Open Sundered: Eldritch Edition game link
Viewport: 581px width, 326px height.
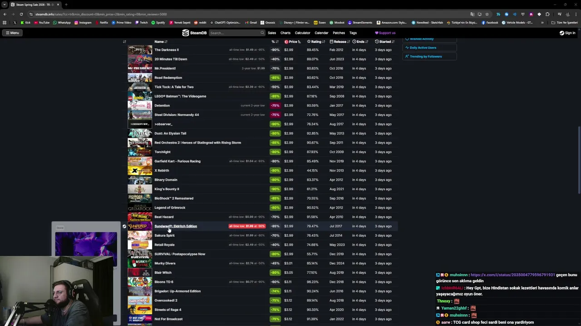(x=176, y=226)
